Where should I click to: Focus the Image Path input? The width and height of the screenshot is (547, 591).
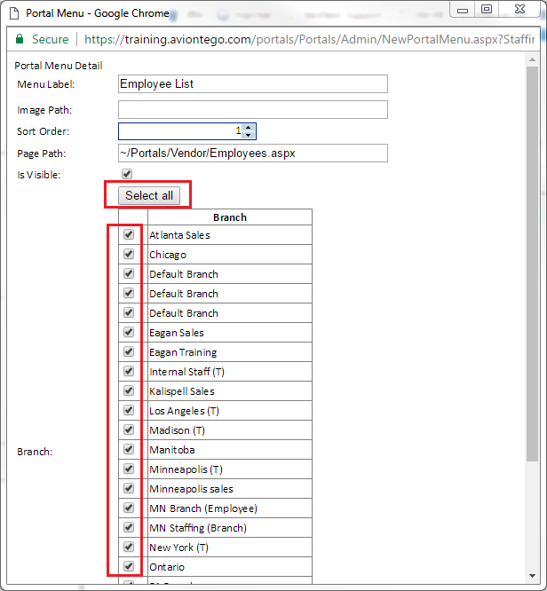point(253,109)
